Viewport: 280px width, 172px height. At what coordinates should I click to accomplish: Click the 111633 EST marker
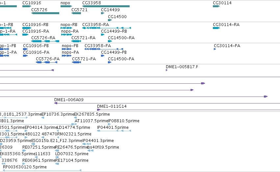[x=36, y=157]
